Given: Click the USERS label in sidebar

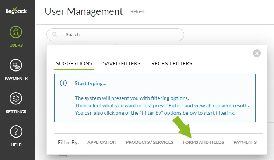Looking at the screenshot, I should (x=16, y=45).
